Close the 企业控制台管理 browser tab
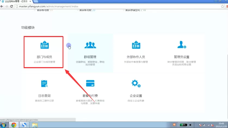Image resolution: width=228 pixels, height=128 pixels. (x=30, y=1)
